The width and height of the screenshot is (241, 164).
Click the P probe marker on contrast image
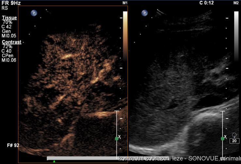[34, 13]
